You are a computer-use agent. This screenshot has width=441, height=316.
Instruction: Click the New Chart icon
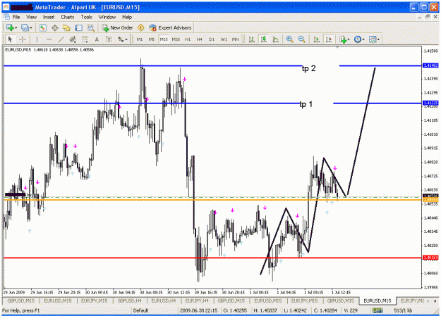(10, 27)
